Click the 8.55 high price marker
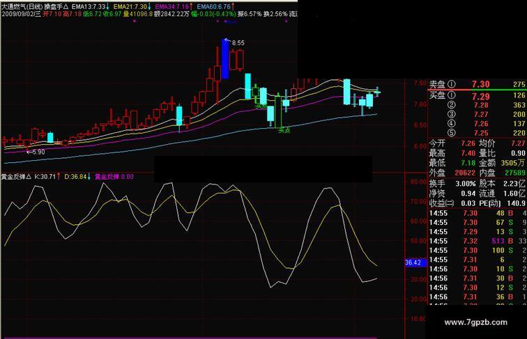The image size is (527, 339). (x=238, y=43)
